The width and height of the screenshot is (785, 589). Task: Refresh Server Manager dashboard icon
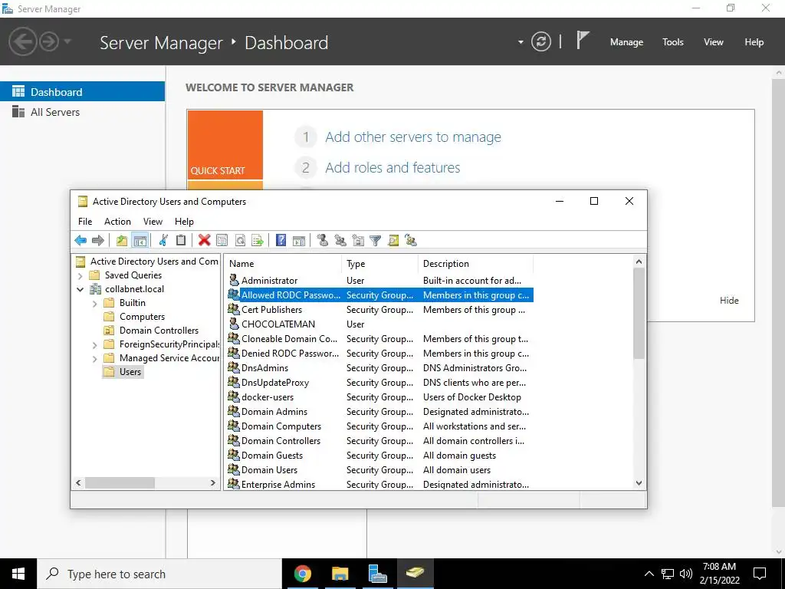click(541, 41)
